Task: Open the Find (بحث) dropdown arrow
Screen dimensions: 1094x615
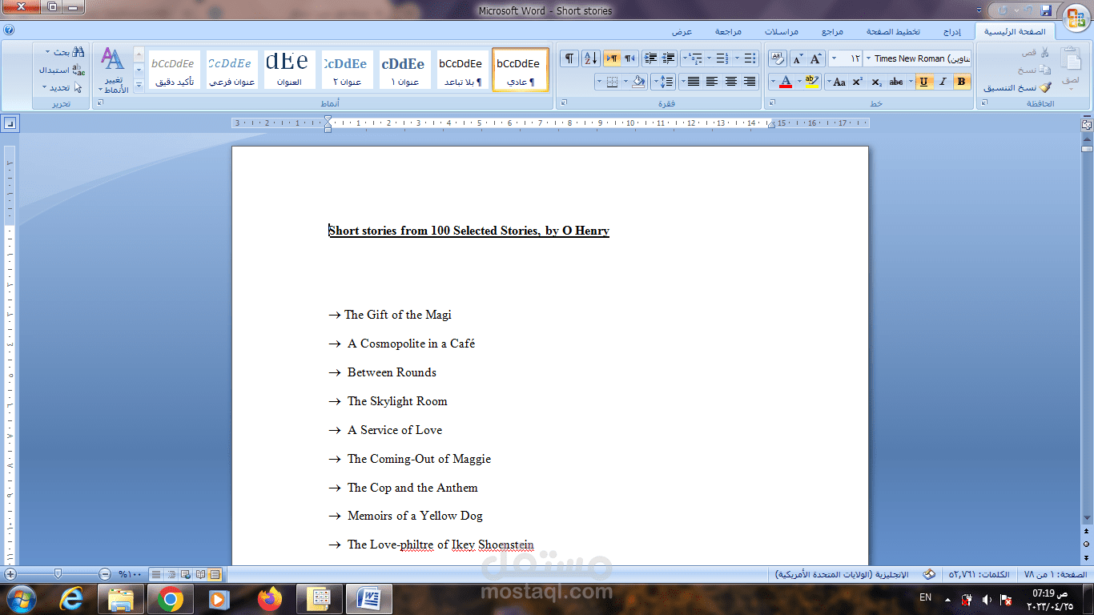Action: pos(47,53)
